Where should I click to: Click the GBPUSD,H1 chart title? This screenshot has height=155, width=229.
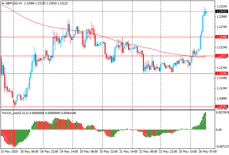click(14, 3)
